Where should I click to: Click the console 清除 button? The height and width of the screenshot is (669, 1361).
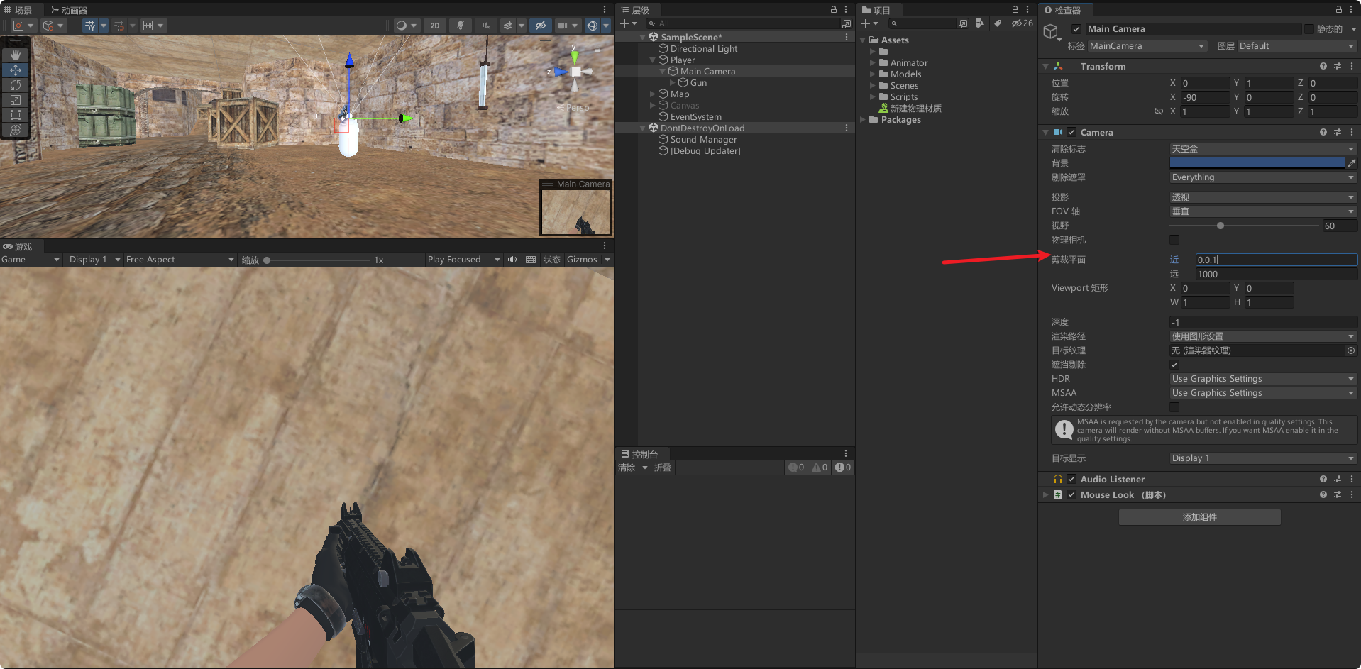[x=627, y=468]
